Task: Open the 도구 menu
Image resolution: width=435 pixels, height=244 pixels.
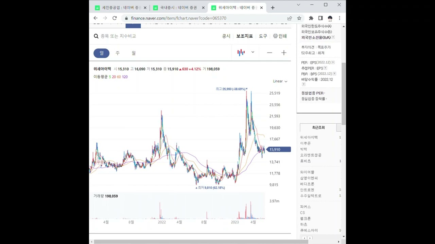Action: click(x=263, y=36)
